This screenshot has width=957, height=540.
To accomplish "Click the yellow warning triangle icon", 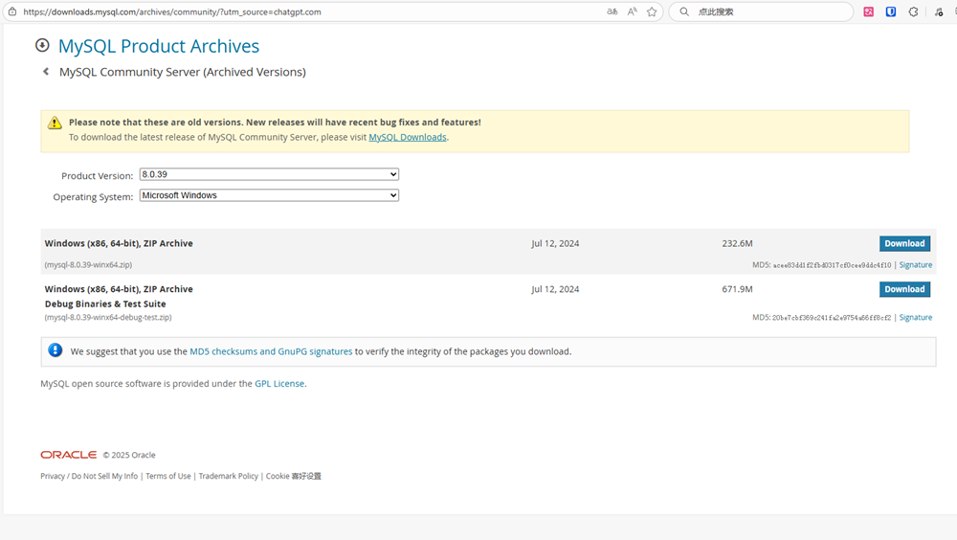I will pos(55,123).
